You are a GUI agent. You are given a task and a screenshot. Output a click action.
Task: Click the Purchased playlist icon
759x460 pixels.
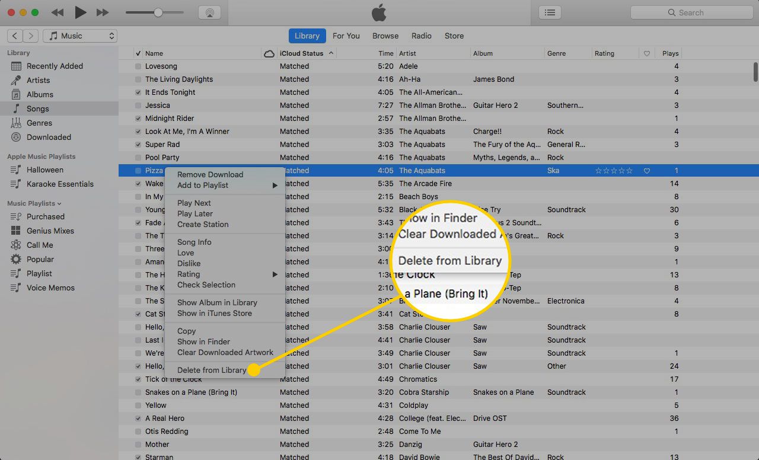tap(16, 217)
